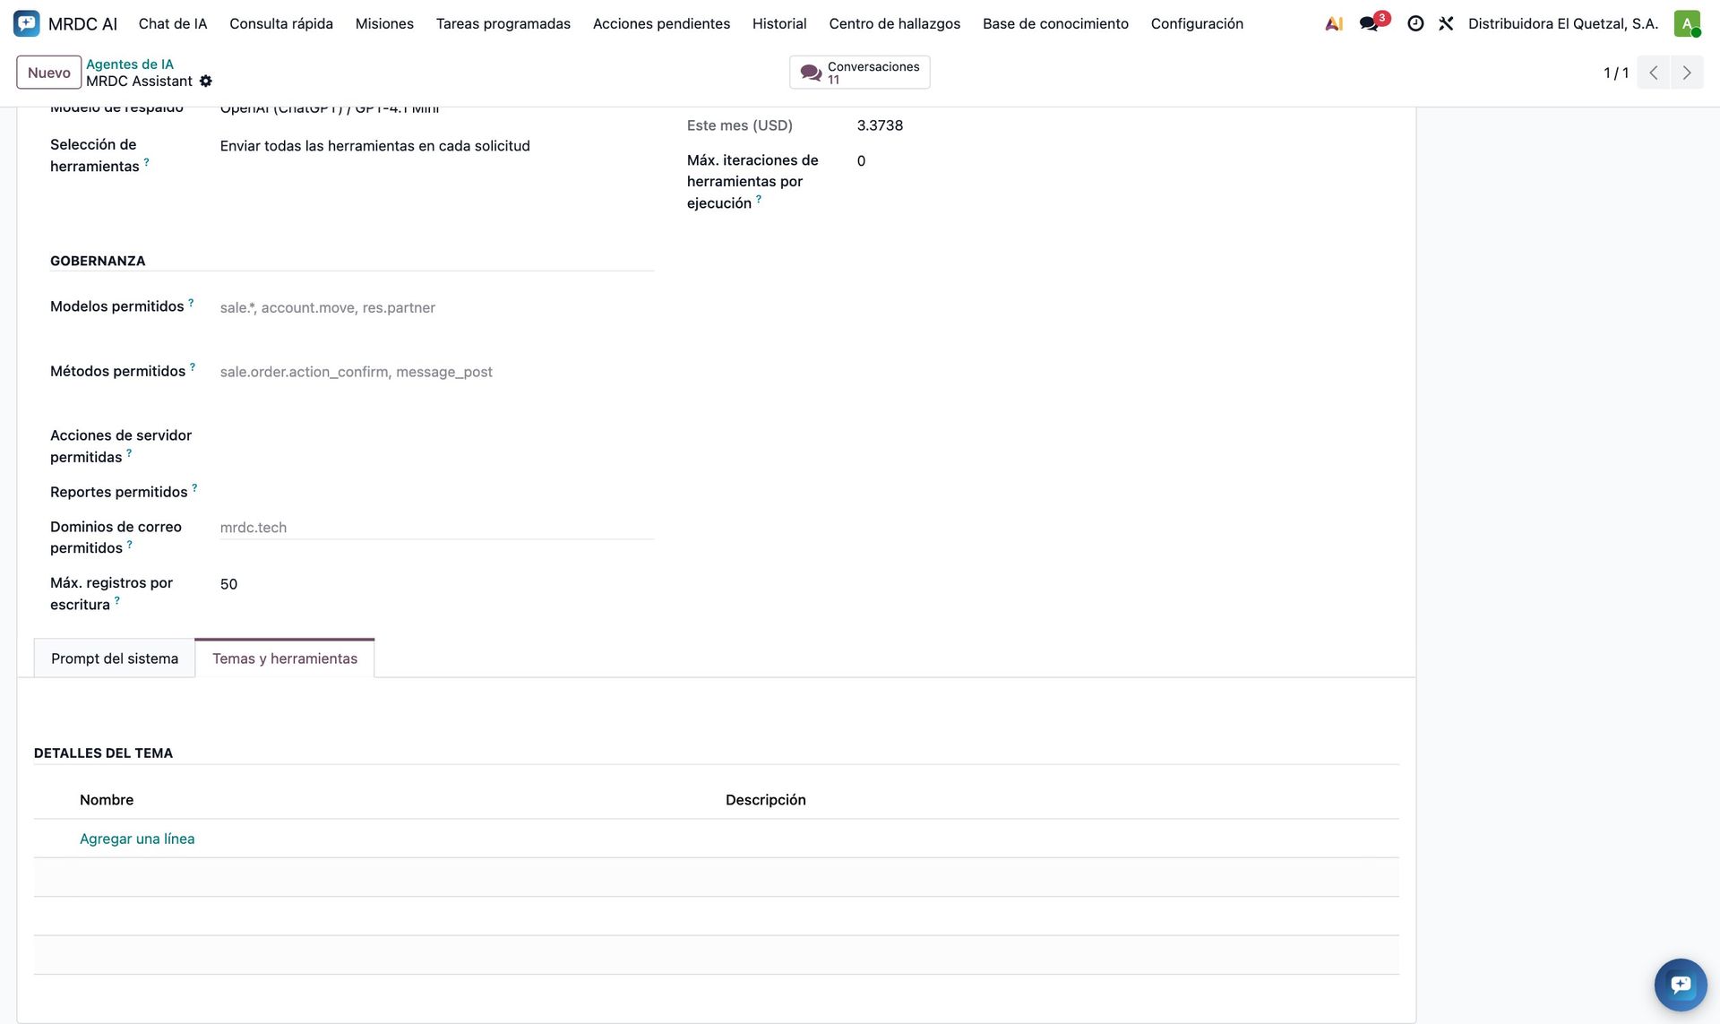Show help for Dominios de correo permitidos
The image size is (1720, 1024).
130,545
